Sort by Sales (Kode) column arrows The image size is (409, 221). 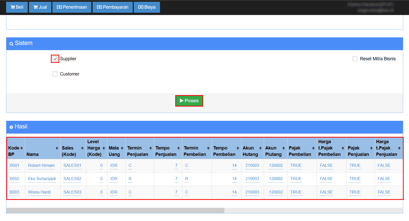point(82,148)
